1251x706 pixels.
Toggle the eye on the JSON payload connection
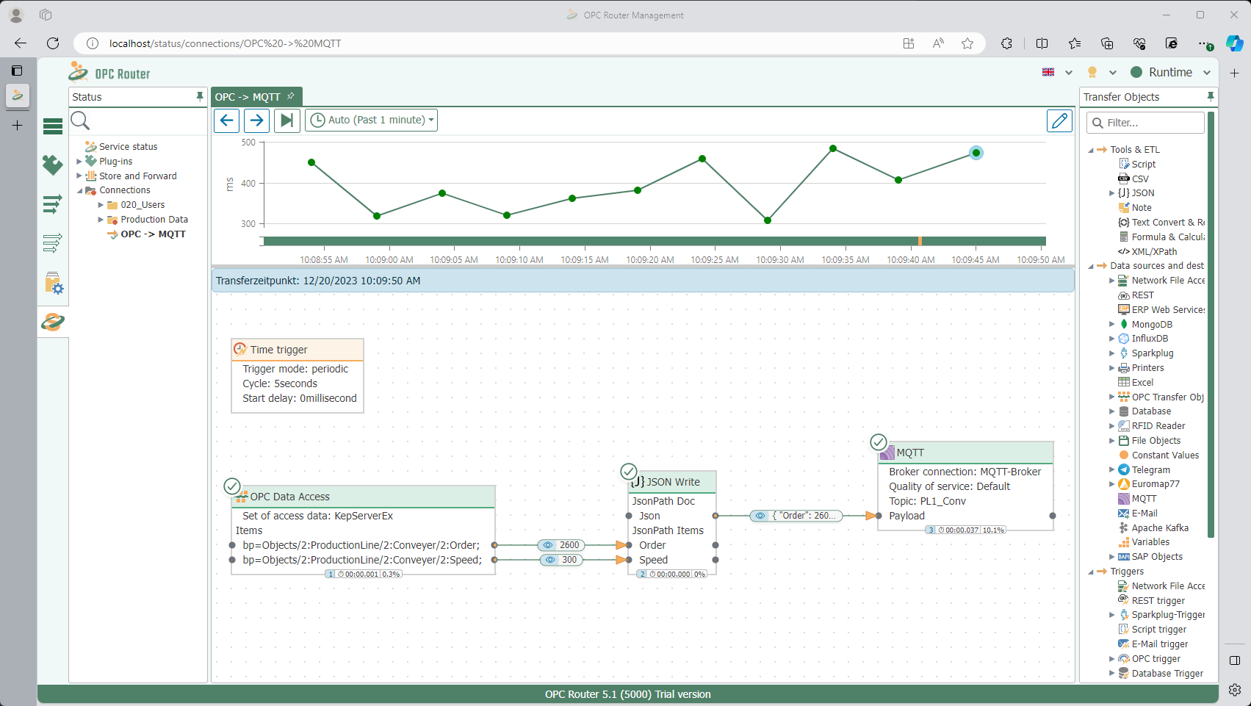pos(760,516)
